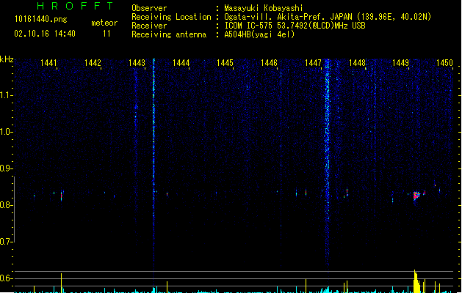This screenshot has width=462, height=293.
Task: Click the meteor count label
Action: click(104, 23)
